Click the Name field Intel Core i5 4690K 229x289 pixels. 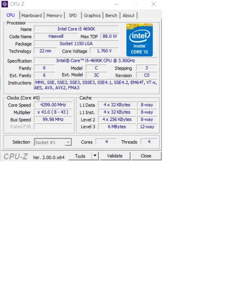77,29
